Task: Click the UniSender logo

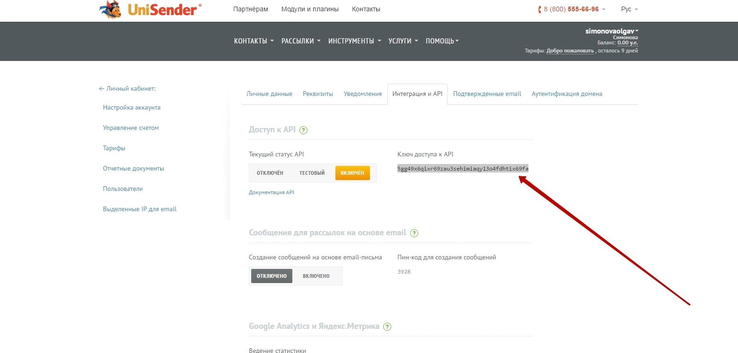Action: click(150, 9)
